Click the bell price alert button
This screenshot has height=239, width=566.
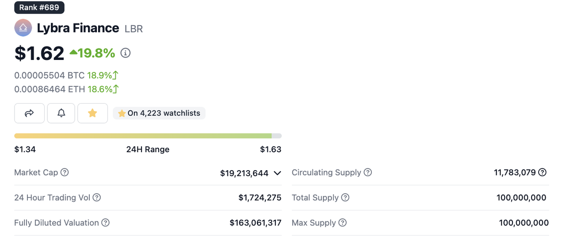61,113
